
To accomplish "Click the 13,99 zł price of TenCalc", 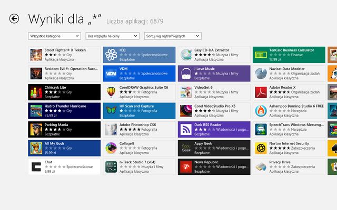I will (275, 59).
